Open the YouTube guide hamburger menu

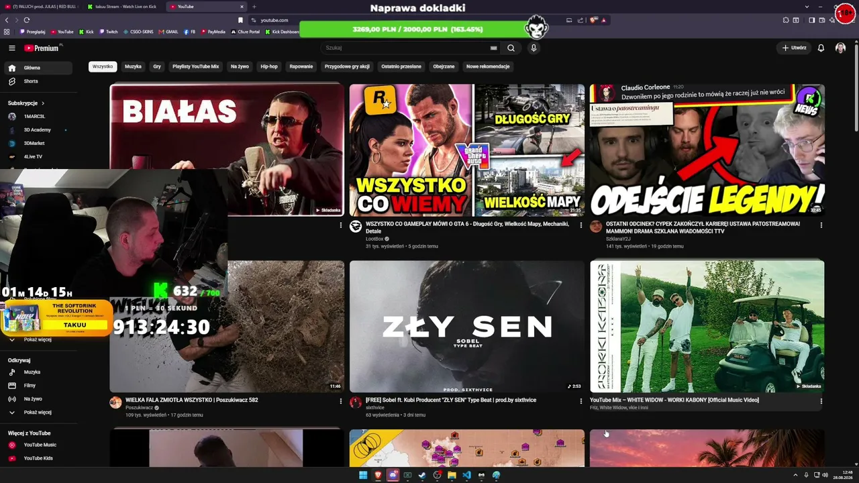12,48
